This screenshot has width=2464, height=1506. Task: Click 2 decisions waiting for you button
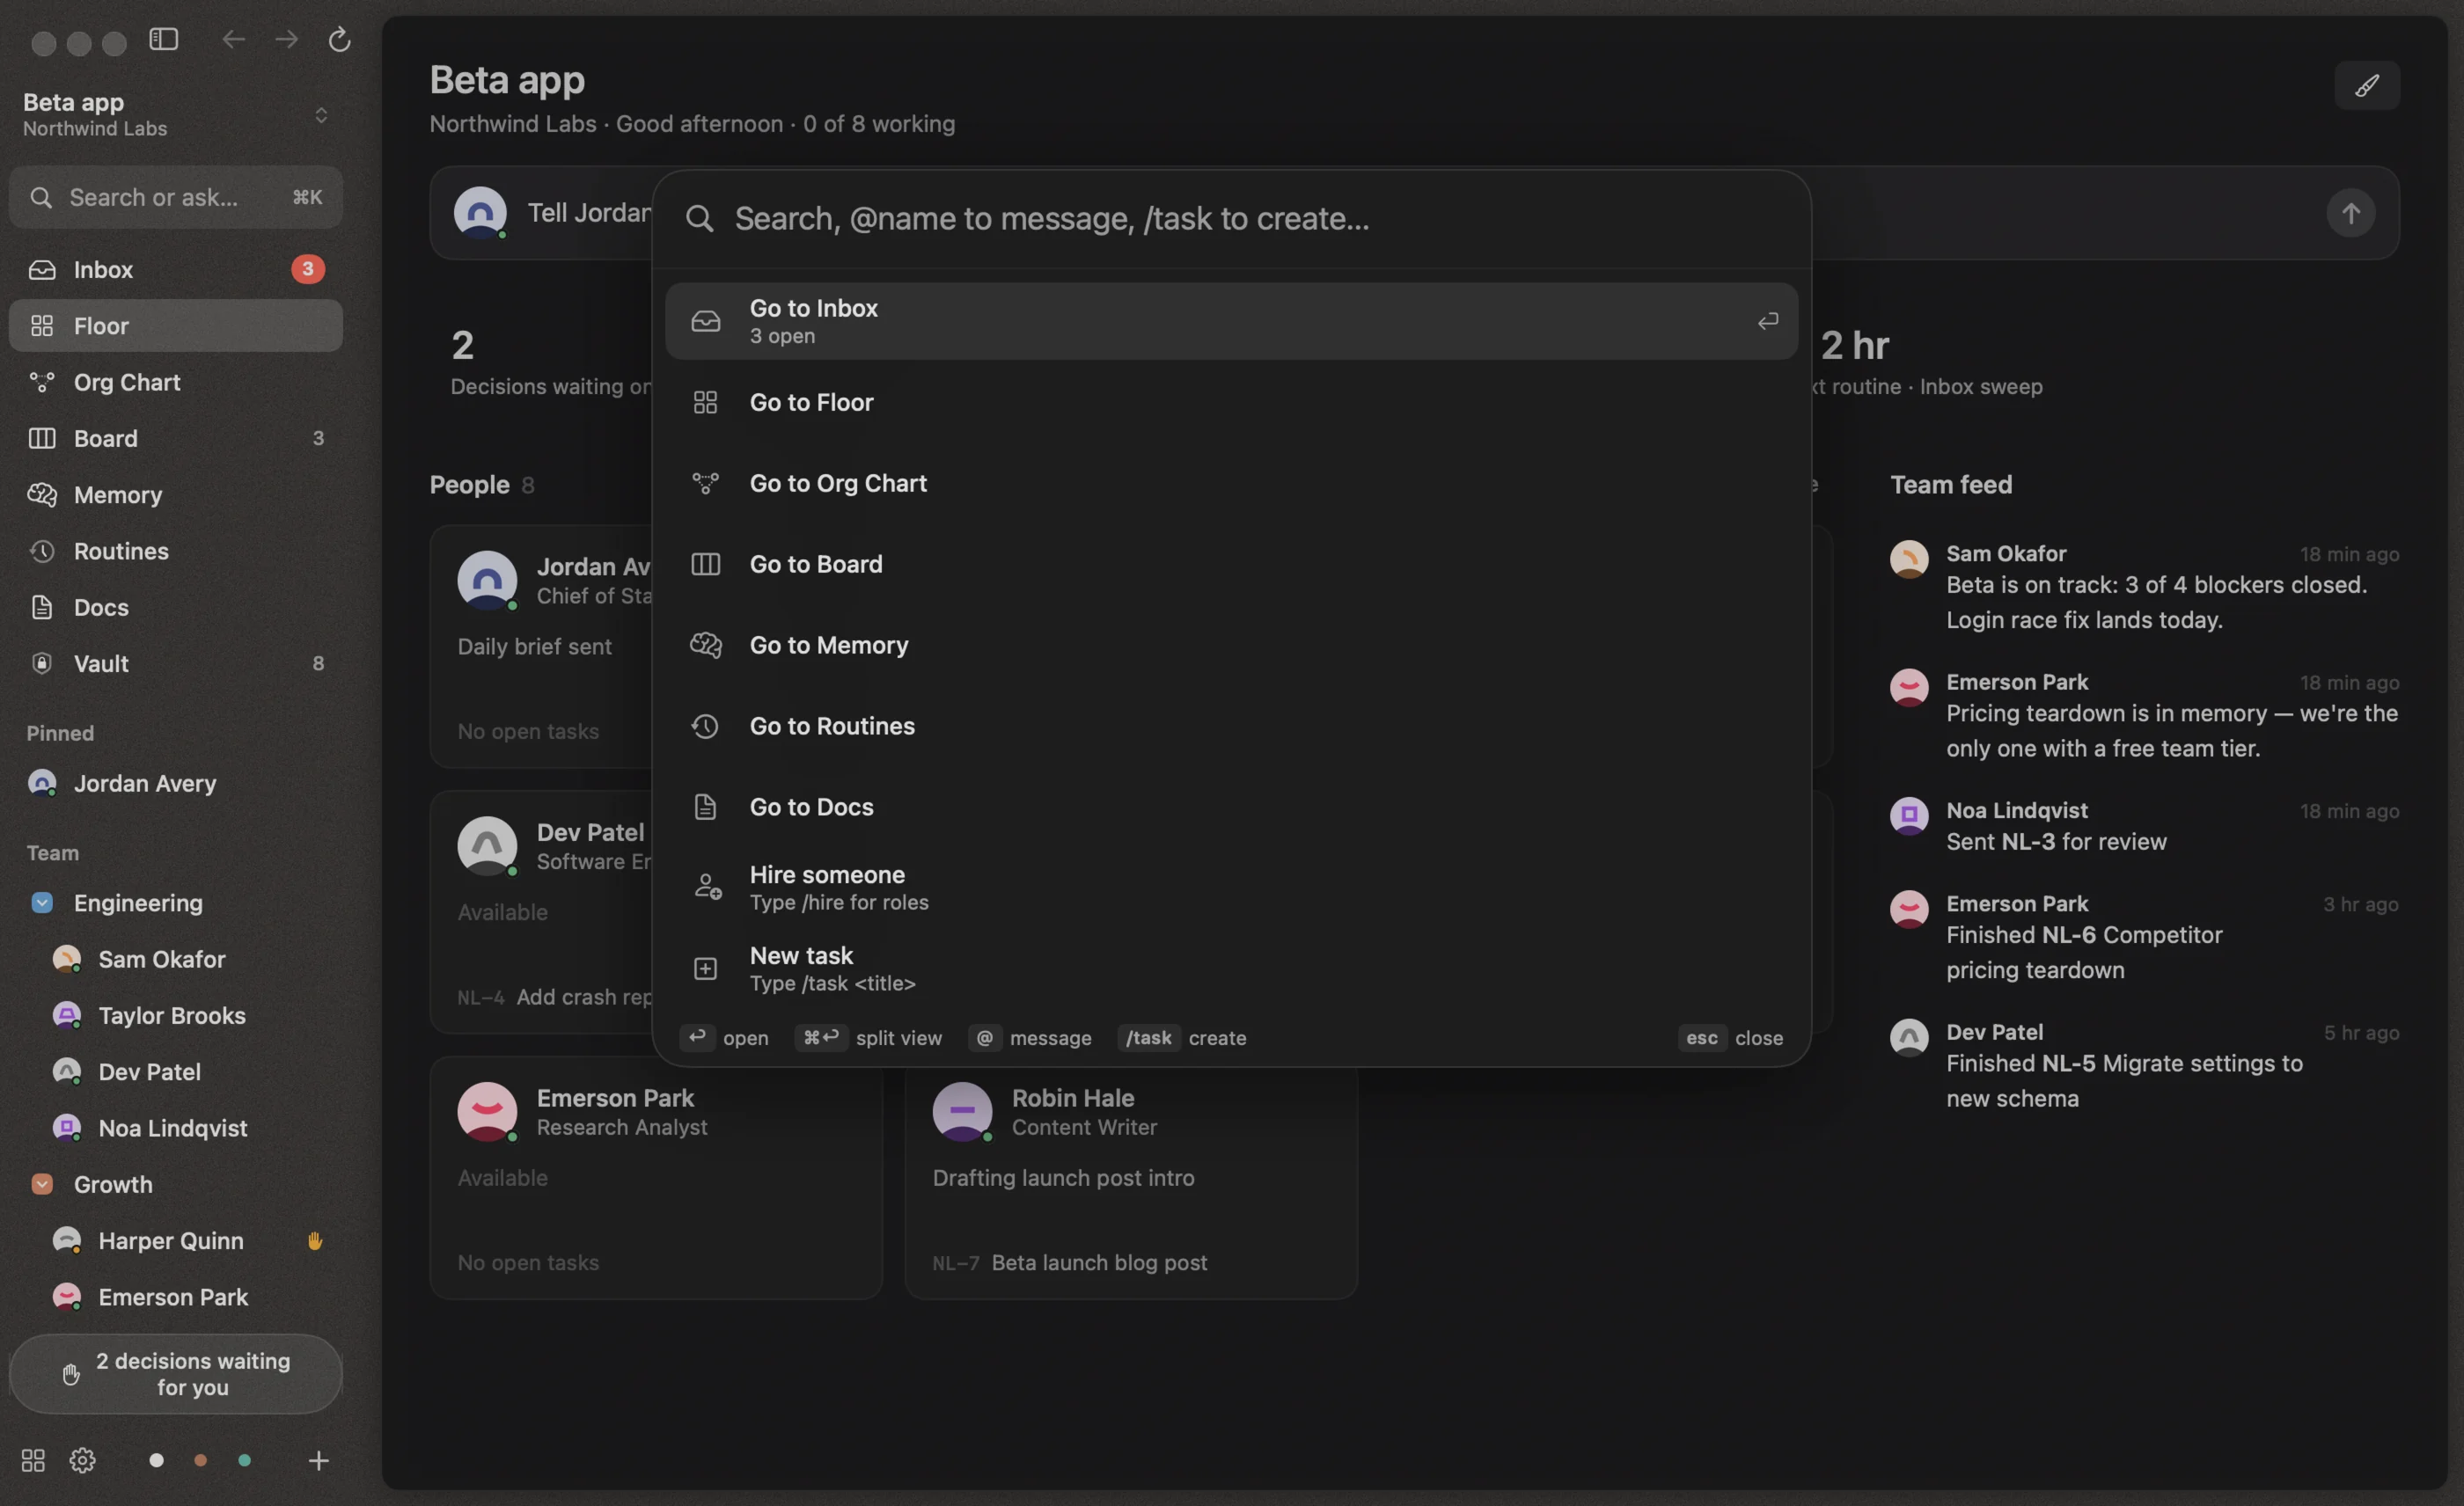pyautogui.click(x=176, y=1374)
